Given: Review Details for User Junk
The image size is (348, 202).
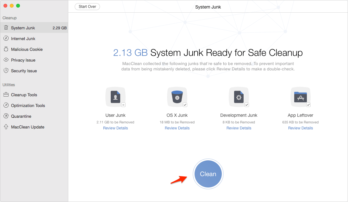Looking at the screenshot, I should 115,128.
